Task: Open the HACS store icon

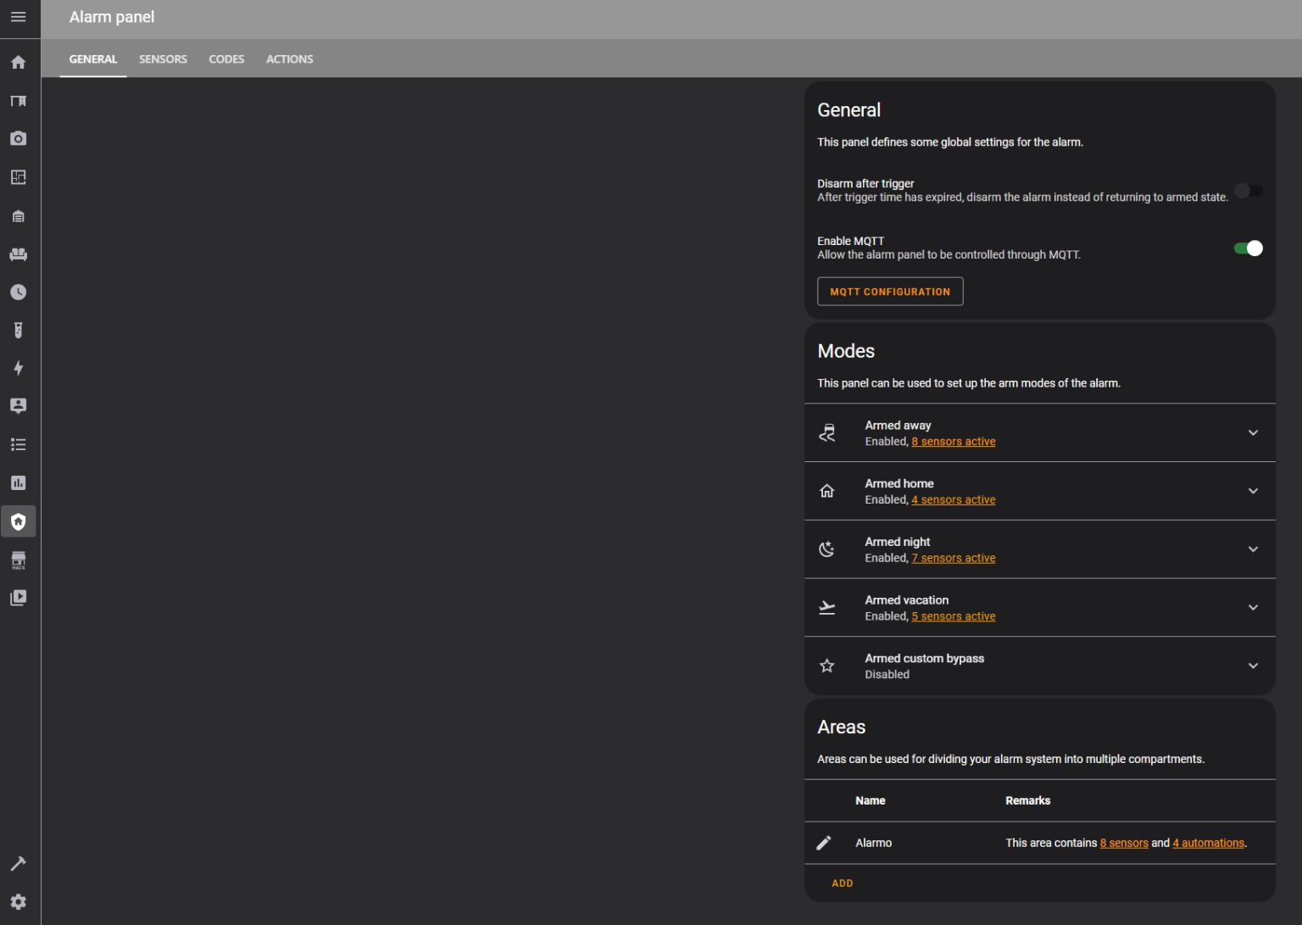Action: 18,560
